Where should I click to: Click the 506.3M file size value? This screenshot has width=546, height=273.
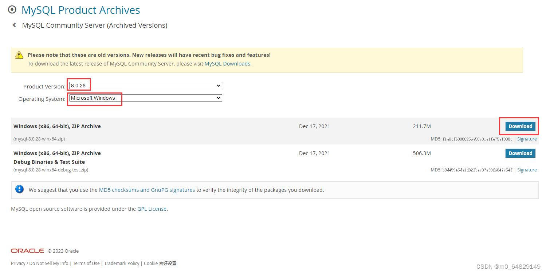pyautogui.click(x=422, y=153)
